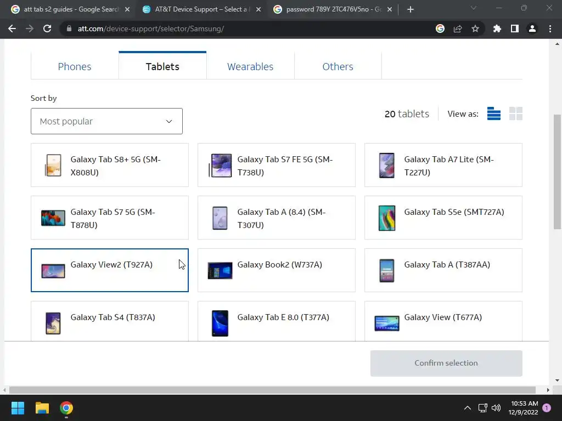Click the Confirm selection button
562x421 pixels.
(x=446, y=363)
